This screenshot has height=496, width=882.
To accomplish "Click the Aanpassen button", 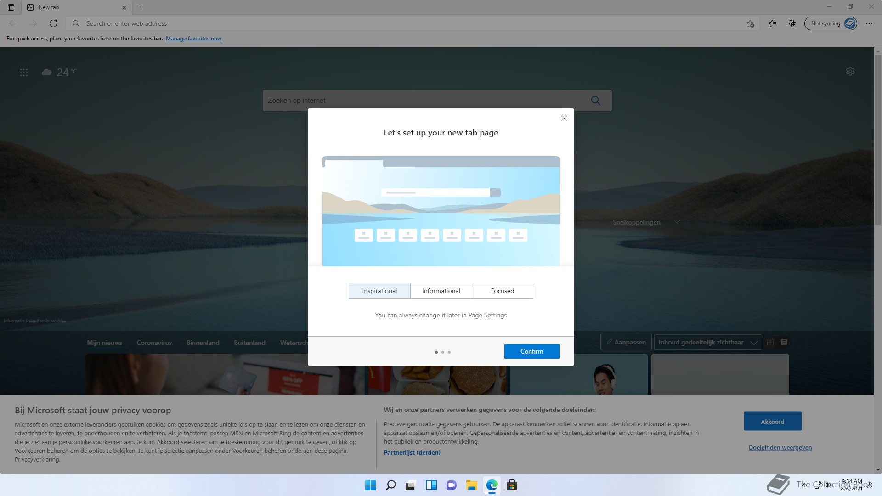I will 626,342.
